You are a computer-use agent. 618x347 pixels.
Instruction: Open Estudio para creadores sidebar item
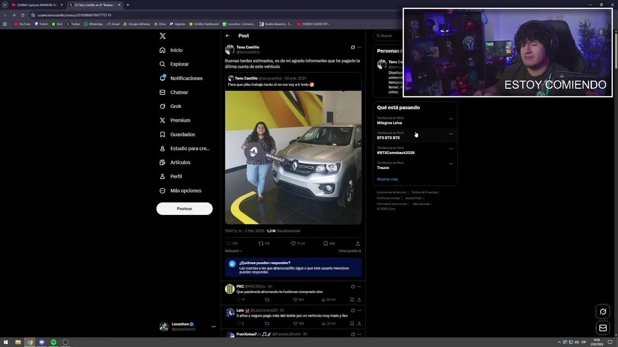[x=184, y=148]
